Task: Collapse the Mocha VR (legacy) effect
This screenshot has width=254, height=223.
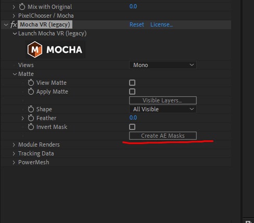Action: tap(6, 24)
